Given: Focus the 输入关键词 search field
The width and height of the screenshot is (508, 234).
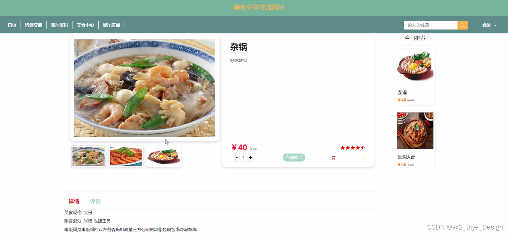Looking at the screenshot, I should click(x=431, y=25).
